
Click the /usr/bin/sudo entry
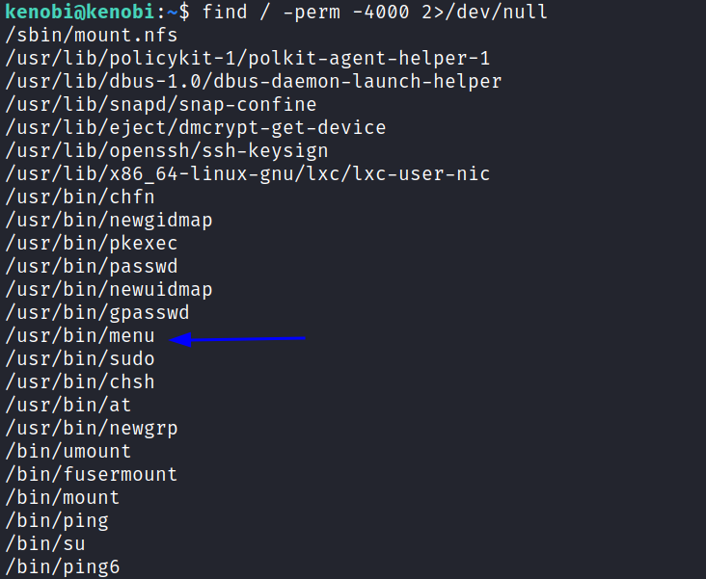pyautogui.click(x=80, y=359)
